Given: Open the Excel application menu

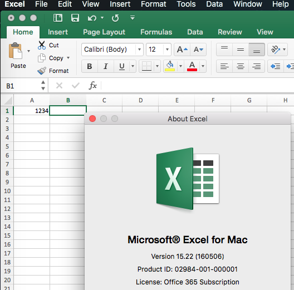Looking at the screenshot, I should point(14,4).
